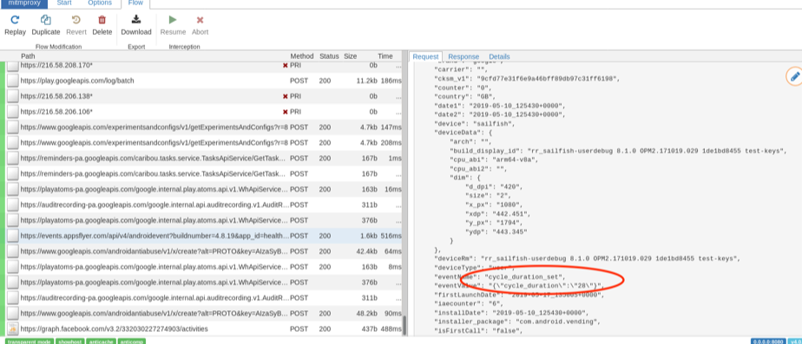Viewport: 802px width, 344px height.
Task: Select the events.appsflyer.com androidevent flow
Action: pos(205,236)
